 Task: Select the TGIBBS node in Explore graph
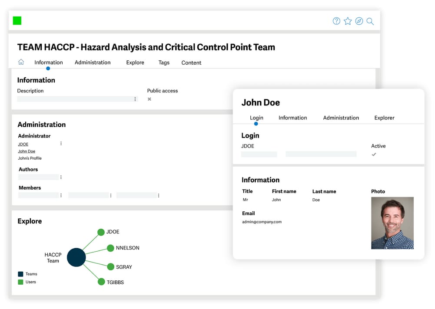101,282
